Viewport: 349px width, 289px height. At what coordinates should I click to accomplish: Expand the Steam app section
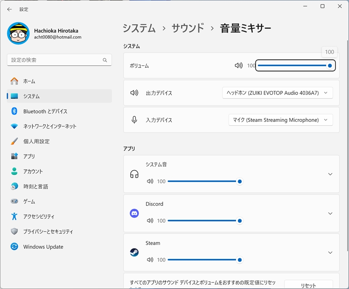tap(330, 252)
